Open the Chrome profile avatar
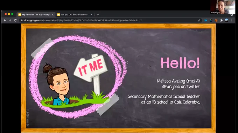Screen dimensions: 238x133 click(x=226, y=20)
